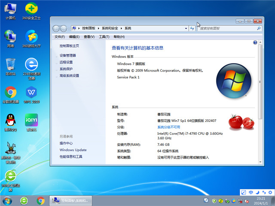Click the 控制面板\系统和... taskbar button
The image size is (275, 206).
[x=70, y=201]
